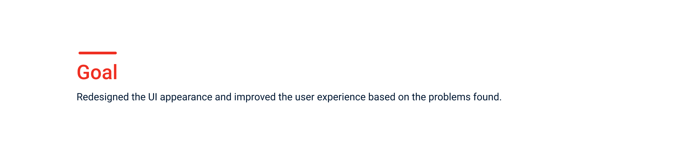Click the word "problems"
This screenshot has width=678, height=156.
tap(449, 97)
